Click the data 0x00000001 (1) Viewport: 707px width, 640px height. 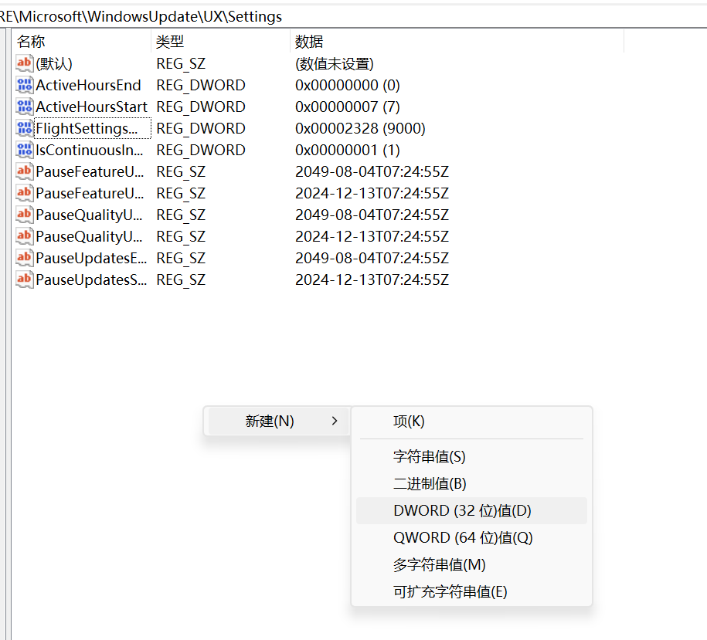(x=348, y=150)
